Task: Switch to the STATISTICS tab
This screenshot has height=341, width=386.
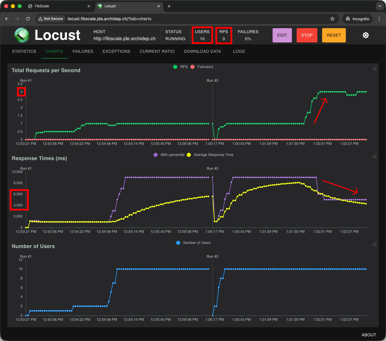Action: pyautogui.click(x=24, y=51)
